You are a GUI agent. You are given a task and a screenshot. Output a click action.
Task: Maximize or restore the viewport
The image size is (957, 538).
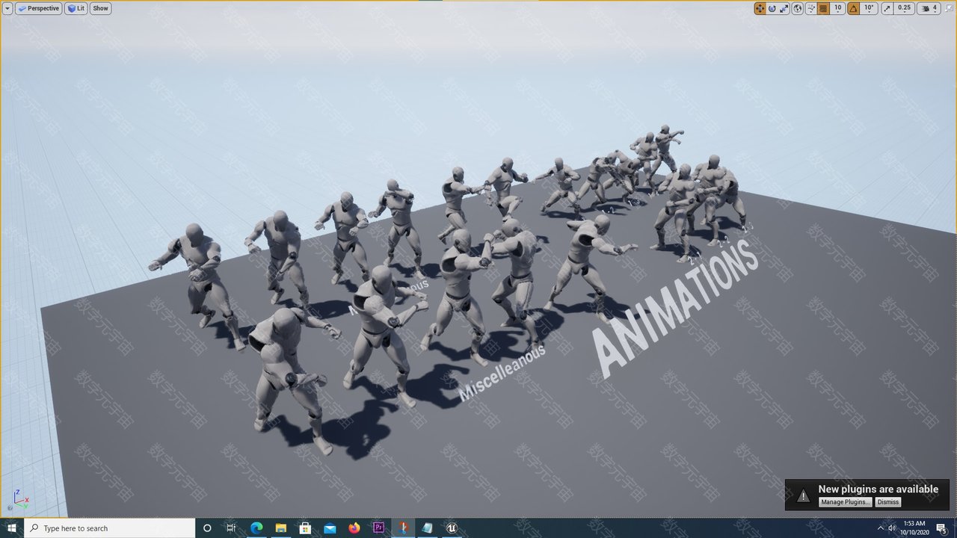coord(950,8)
